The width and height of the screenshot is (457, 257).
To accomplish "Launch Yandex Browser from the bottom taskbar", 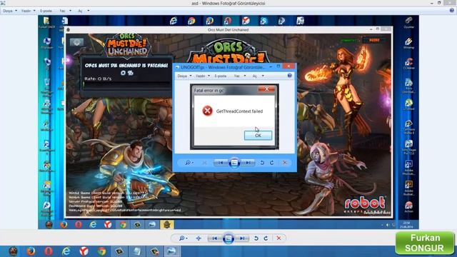I will click(x=84, y=251).
